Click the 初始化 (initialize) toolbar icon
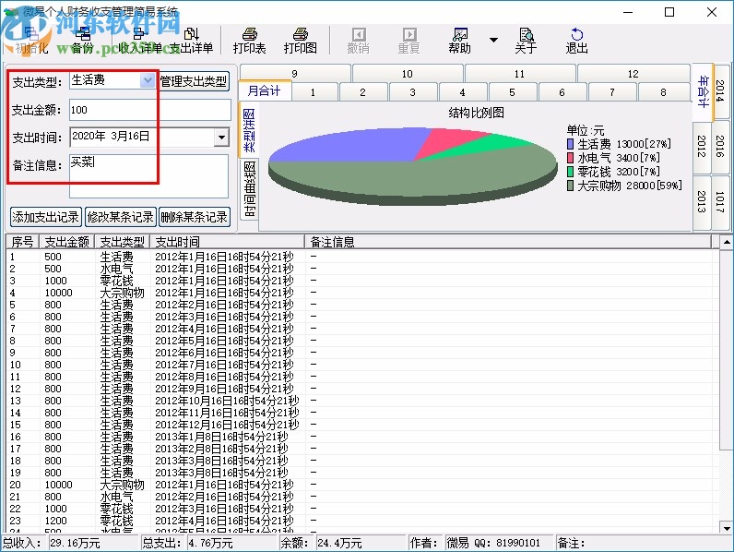The image size is (734, 552). pyautogui.click(x=31, y=40)
